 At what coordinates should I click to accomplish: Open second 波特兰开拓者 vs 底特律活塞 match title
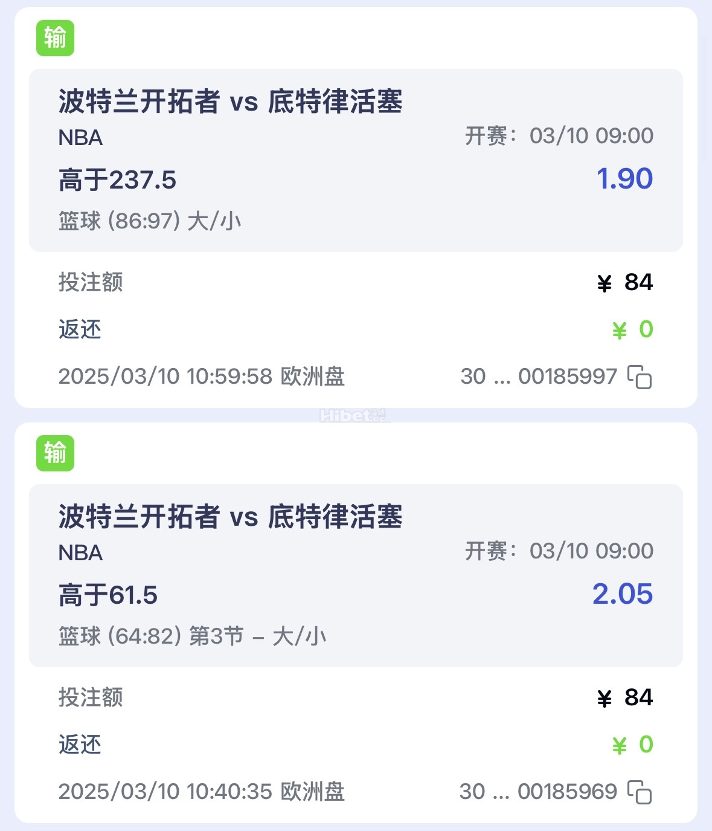pos(231,517)
